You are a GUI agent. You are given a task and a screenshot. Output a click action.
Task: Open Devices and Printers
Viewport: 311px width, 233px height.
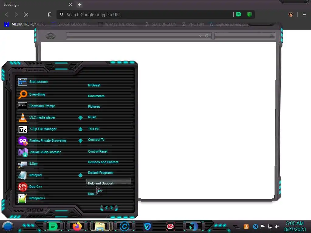tap(103, 162)
